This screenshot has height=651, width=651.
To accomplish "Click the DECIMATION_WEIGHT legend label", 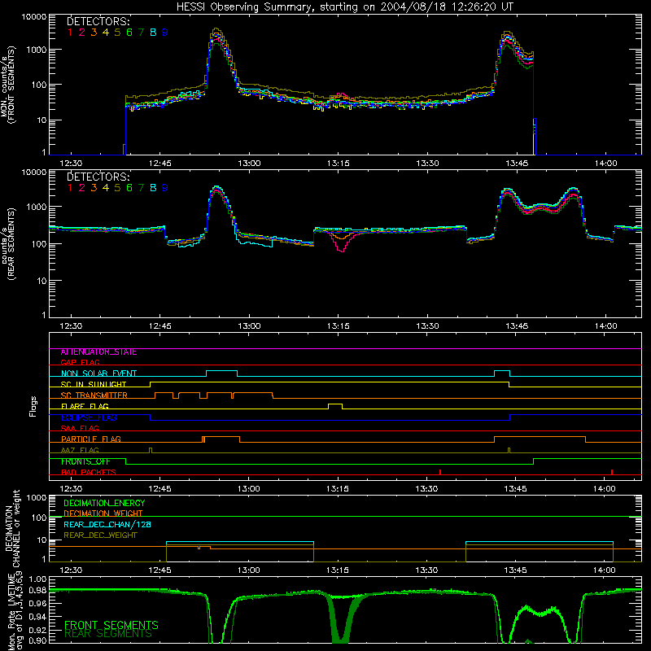I will 103,513.
